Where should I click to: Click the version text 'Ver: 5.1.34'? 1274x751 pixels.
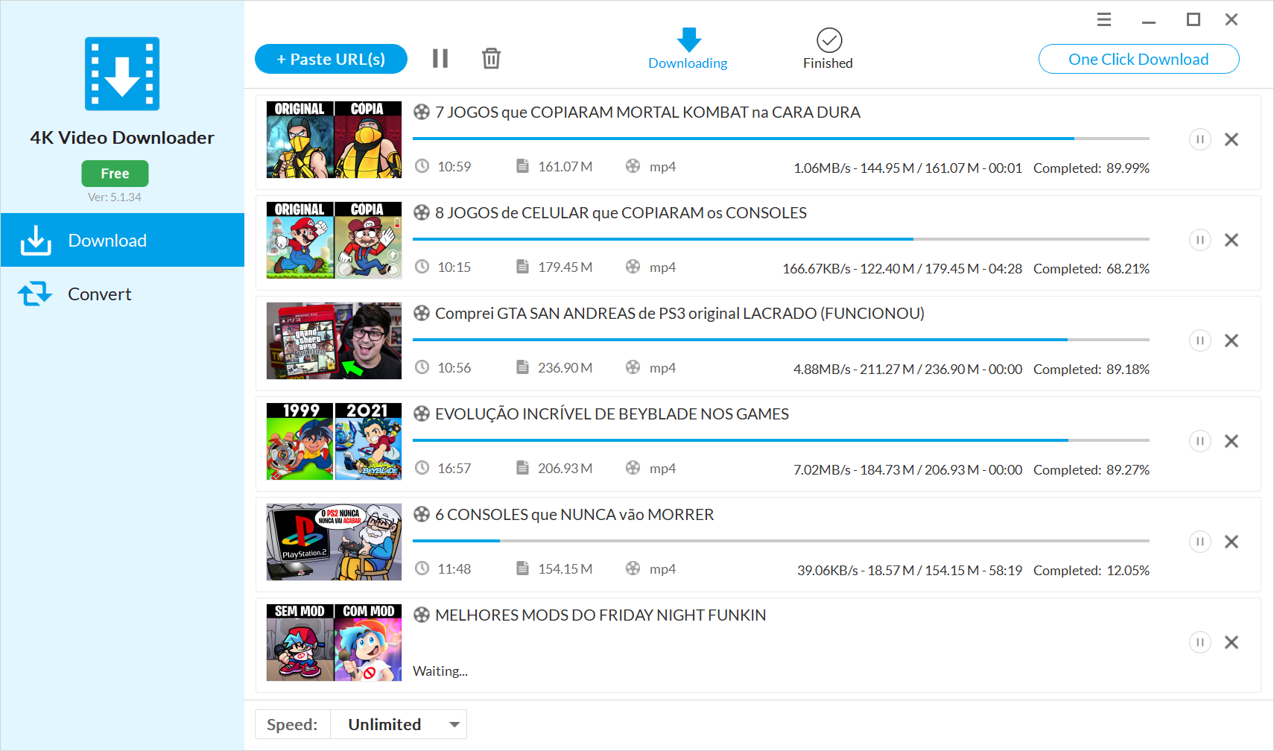[x=115, y=197]
